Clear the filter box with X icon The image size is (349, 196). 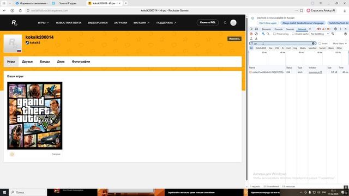313,44
